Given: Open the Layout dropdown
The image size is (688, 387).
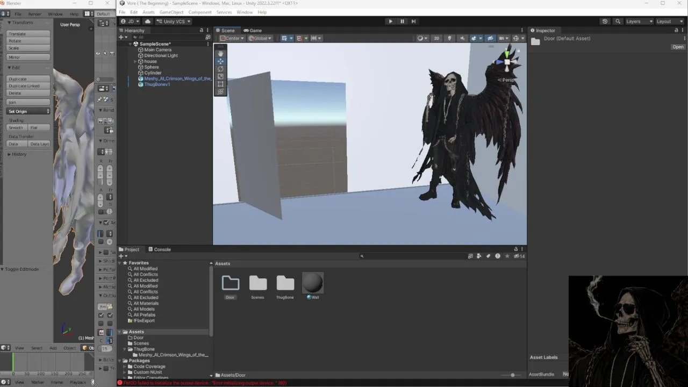Looking at the screenshot, I should [x=670, y=21].
